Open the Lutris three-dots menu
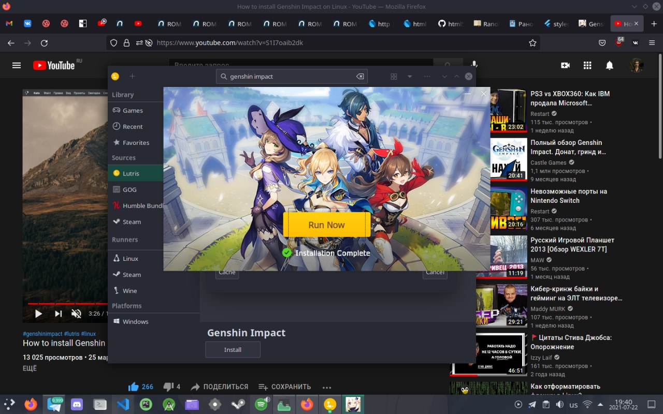 tap(427, 76)
